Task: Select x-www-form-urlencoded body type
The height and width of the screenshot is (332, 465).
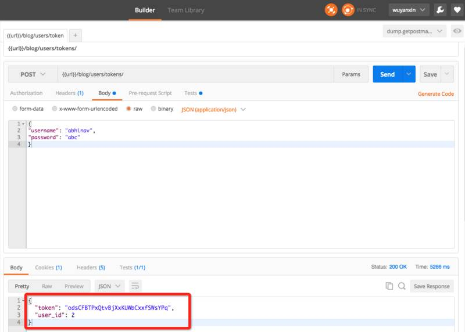Action: 55,109
